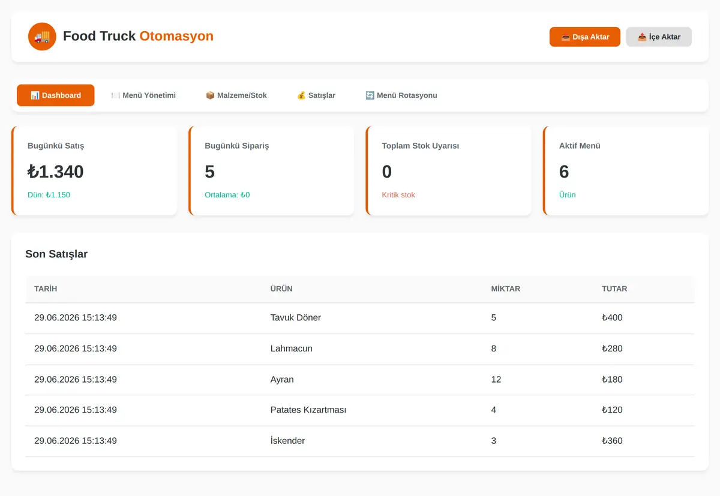Open the Menü Yönetimi tab
The image size is (720, 496).
(x=143, y=95)
